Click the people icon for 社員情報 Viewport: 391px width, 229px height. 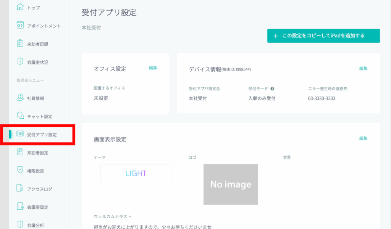tap(21, 98)
